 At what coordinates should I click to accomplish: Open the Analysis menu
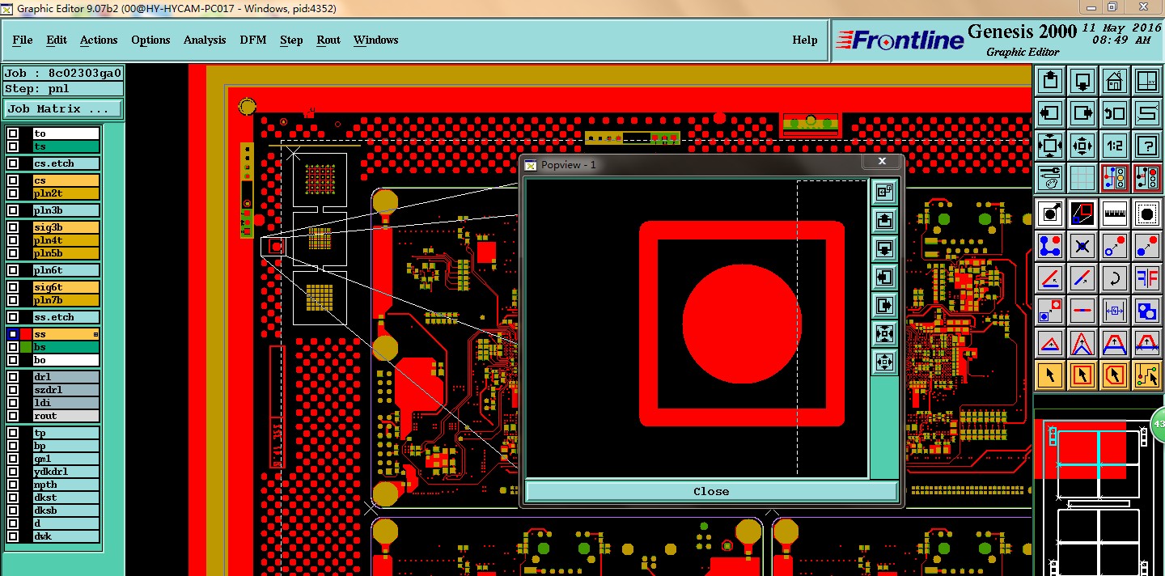click(x=205, y=40)
